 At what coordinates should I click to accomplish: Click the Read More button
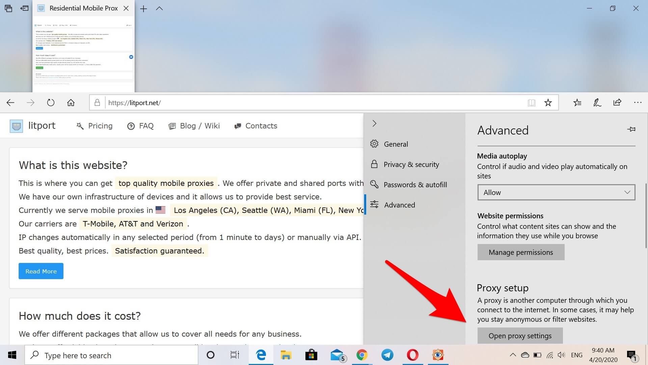41,271
